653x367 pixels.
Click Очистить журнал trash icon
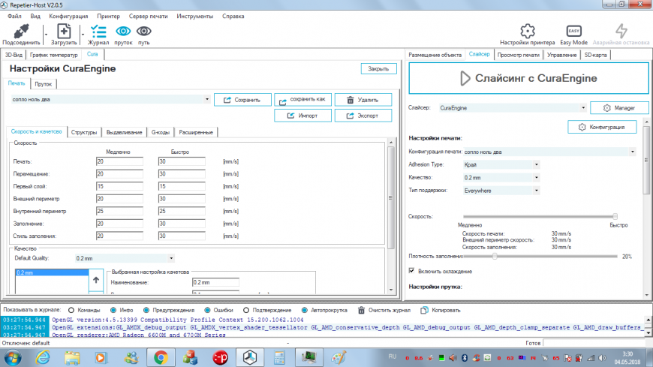coord(361,311)
